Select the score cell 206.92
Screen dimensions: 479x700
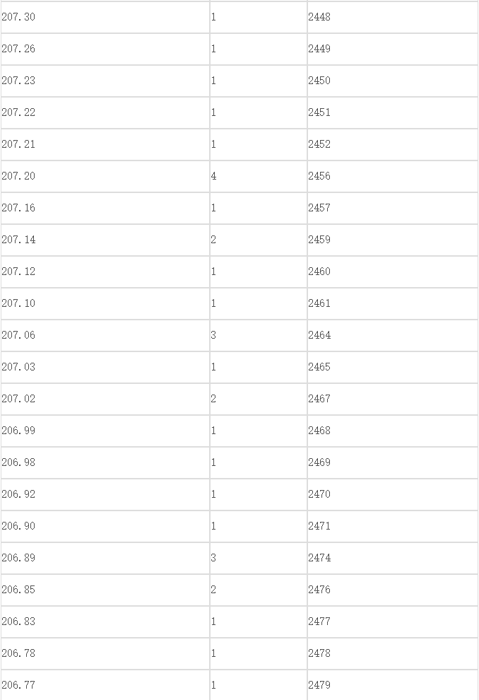[105, 495]
